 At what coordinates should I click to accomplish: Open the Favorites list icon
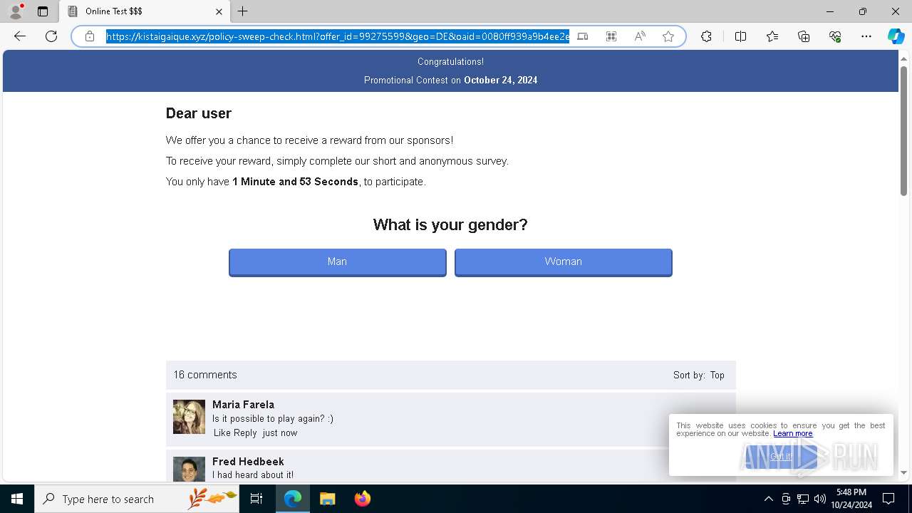(772, 36)
